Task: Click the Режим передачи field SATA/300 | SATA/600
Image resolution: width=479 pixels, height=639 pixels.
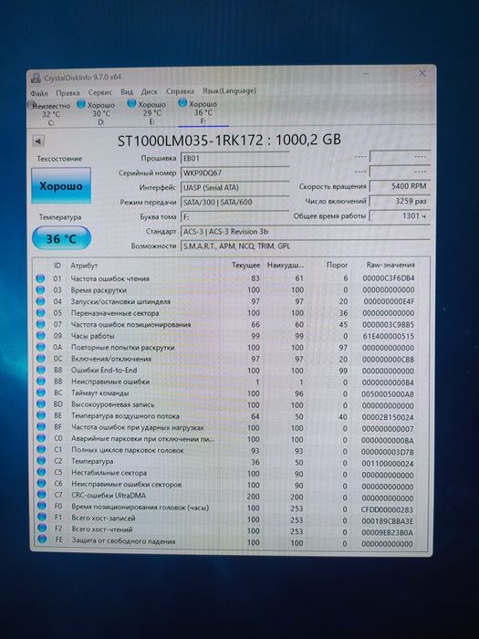Action: pyautogui.click(x=234, y=202)
